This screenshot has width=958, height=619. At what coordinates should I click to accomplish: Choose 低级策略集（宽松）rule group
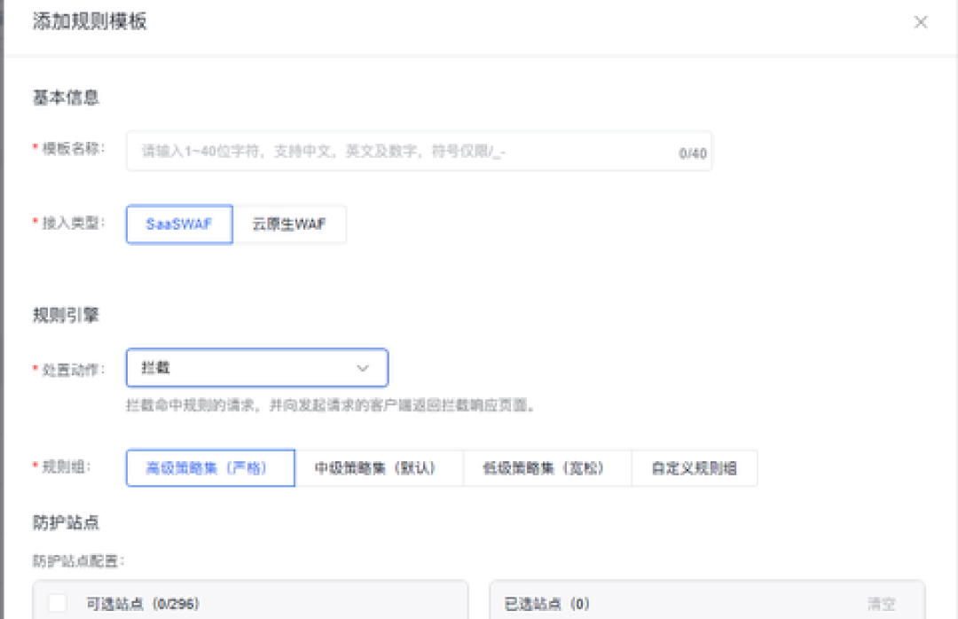[546, 468]
